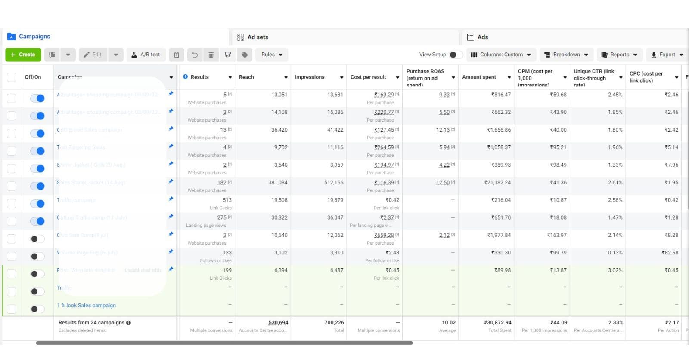Click the Campaigns folder icon in the tab bar
689x358 pixels.
coord(12,37)
